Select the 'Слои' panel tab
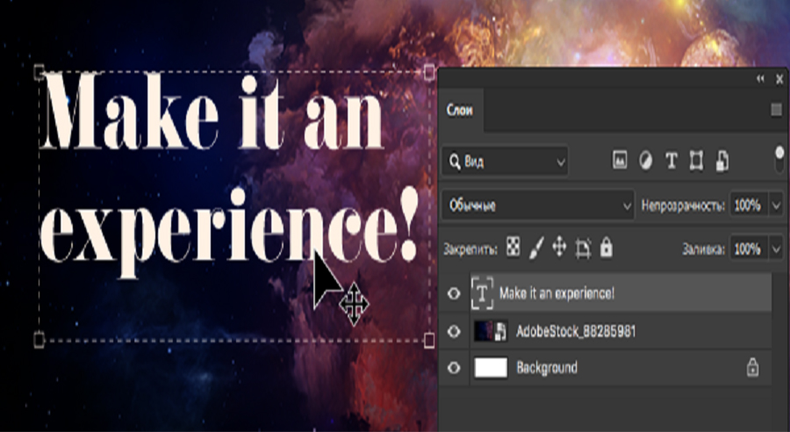The height and width of the screenshot is (432, 790). coord(460,110)
